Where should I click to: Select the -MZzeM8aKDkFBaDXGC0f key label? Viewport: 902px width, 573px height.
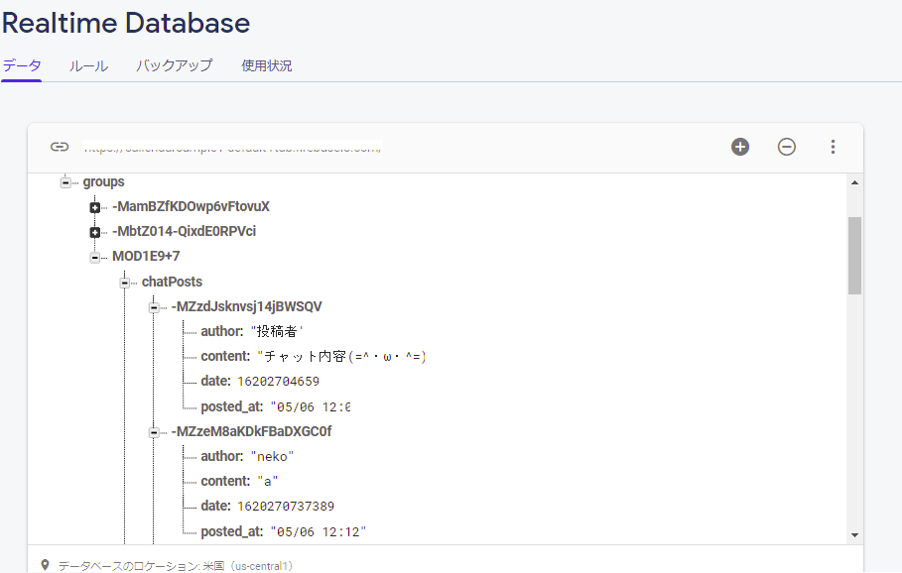251,431
